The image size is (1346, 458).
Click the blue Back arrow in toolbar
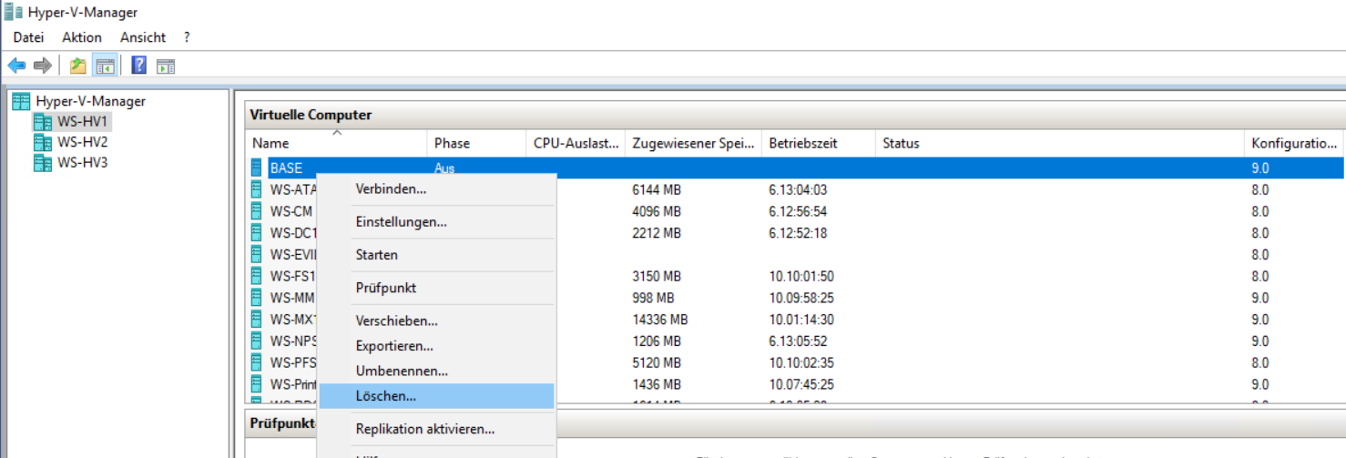coord(16,66)
